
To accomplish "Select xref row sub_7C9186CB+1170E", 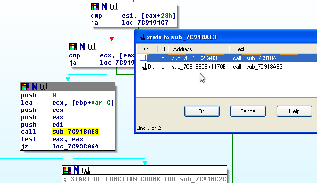I will tap(227, 67).
